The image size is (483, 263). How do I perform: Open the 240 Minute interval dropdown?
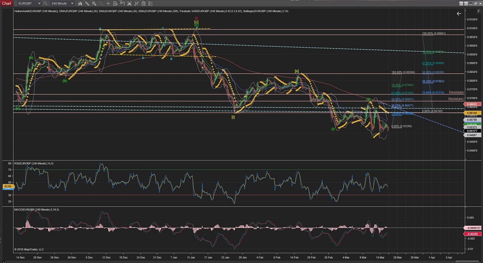[62, 4]
